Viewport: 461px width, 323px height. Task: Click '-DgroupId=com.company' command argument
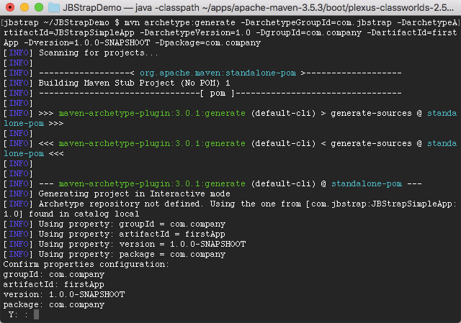(308, 32)
